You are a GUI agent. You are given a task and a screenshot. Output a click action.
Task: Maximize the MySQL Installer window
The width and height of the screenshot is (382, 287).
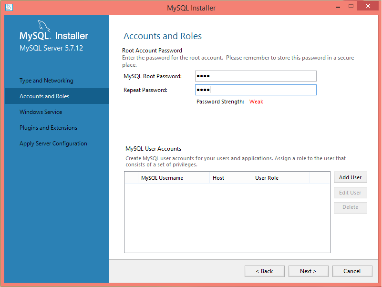click(x=351, y=7)
